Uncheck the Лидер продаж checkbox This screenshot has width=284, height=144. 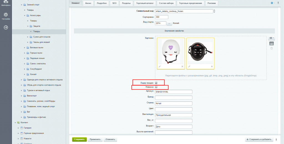pos(156,83)
